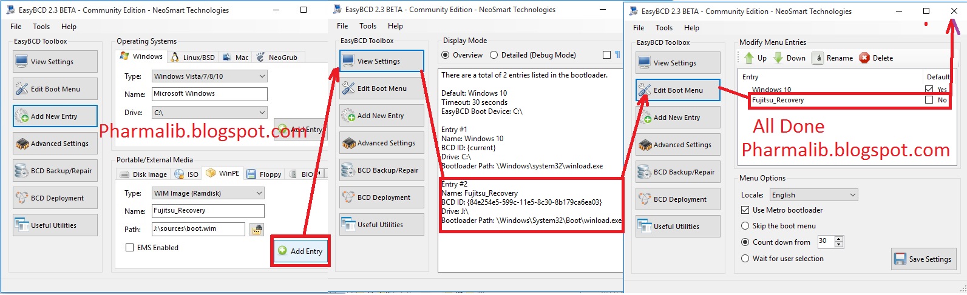
Task: Click View Settings in the middle window
Action: [382, 61]
